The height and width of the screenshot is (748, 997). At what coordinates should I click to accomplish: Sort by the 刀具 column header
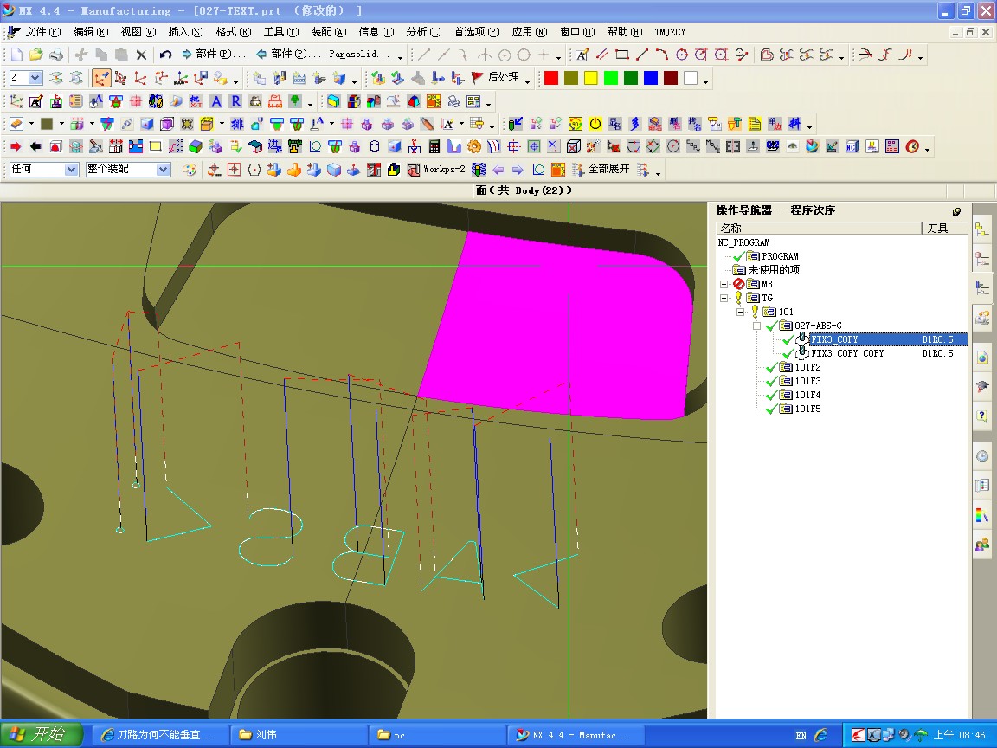tap(945, 229)
